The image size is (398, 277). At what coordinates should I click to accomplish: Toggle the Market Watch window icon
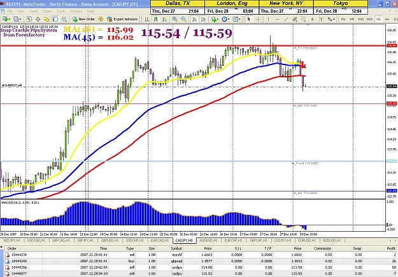pyautogui.click(x=29, y=19)
